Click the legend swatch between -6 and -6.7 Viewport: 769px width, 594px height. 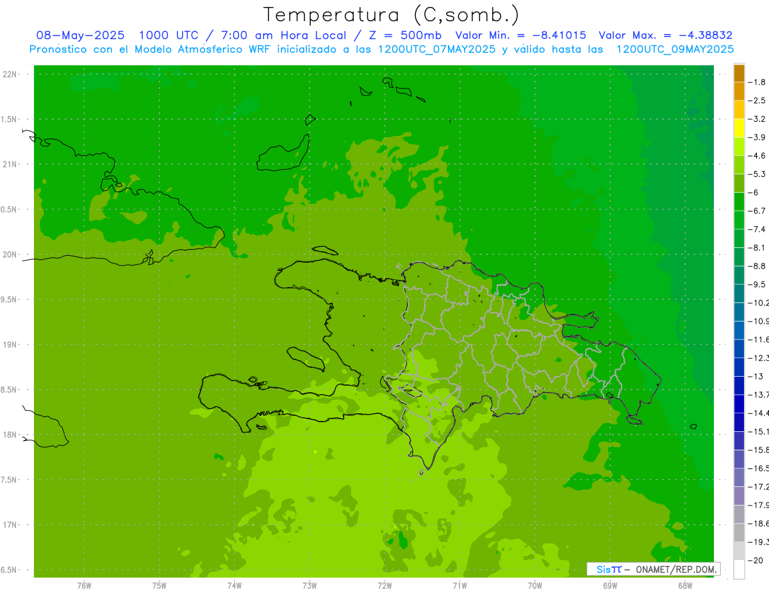[x=739, y=202]
